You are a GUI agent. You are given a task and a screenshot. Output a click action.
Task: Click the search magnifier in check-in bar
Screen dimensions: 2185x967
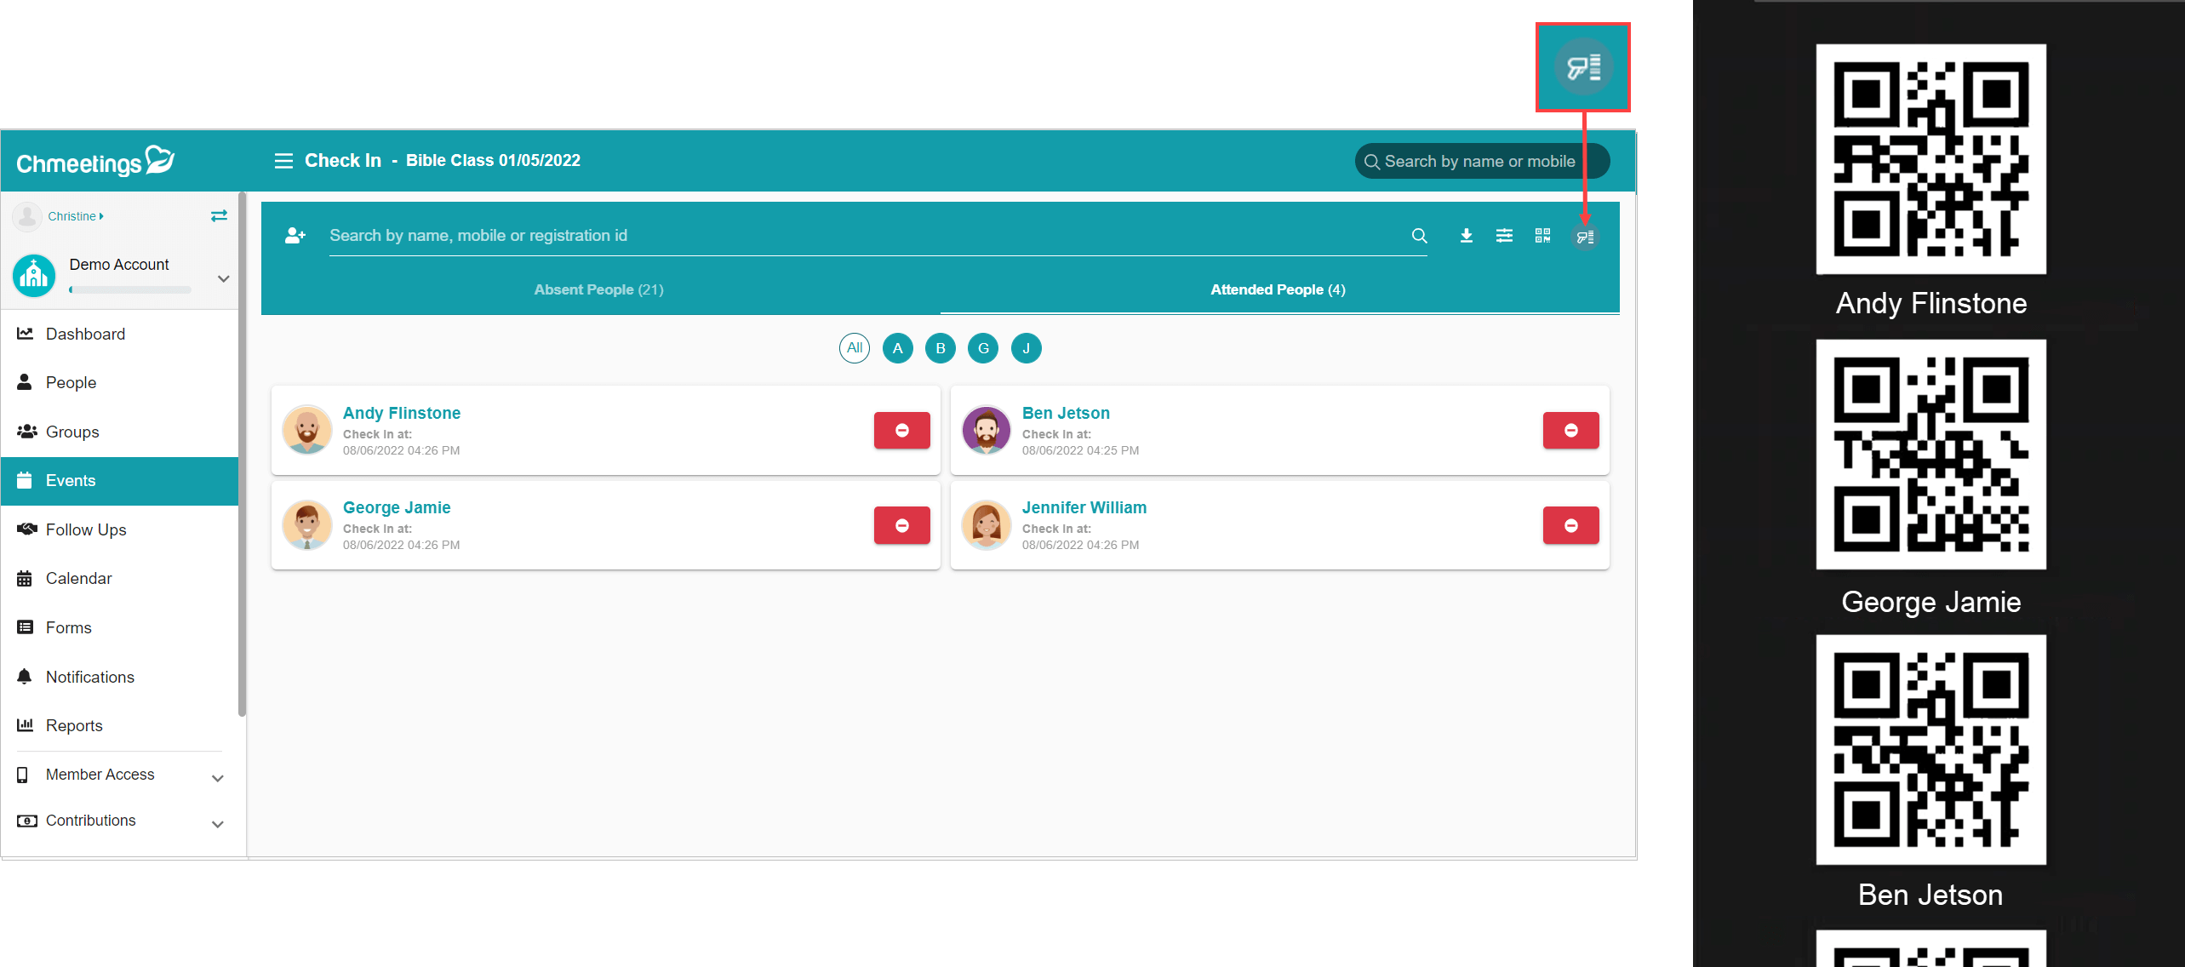pyautogui.click(x=1419, y=236)
